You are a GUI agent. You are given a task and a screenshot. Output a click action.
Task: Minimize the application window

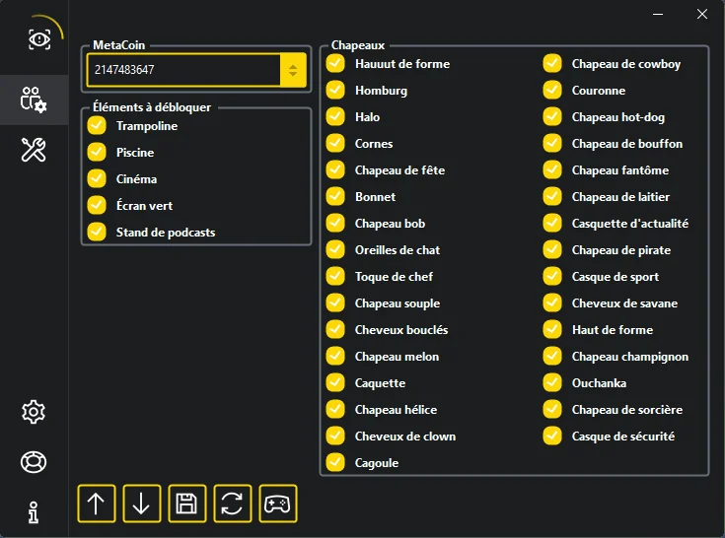pyautogui.click(x=658, y=15)
